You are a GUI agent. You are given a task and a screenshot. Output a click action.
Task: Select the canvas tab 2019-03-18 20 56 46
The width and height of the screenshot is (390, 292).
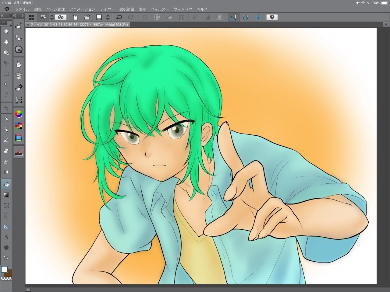click(x=78, y=25)
